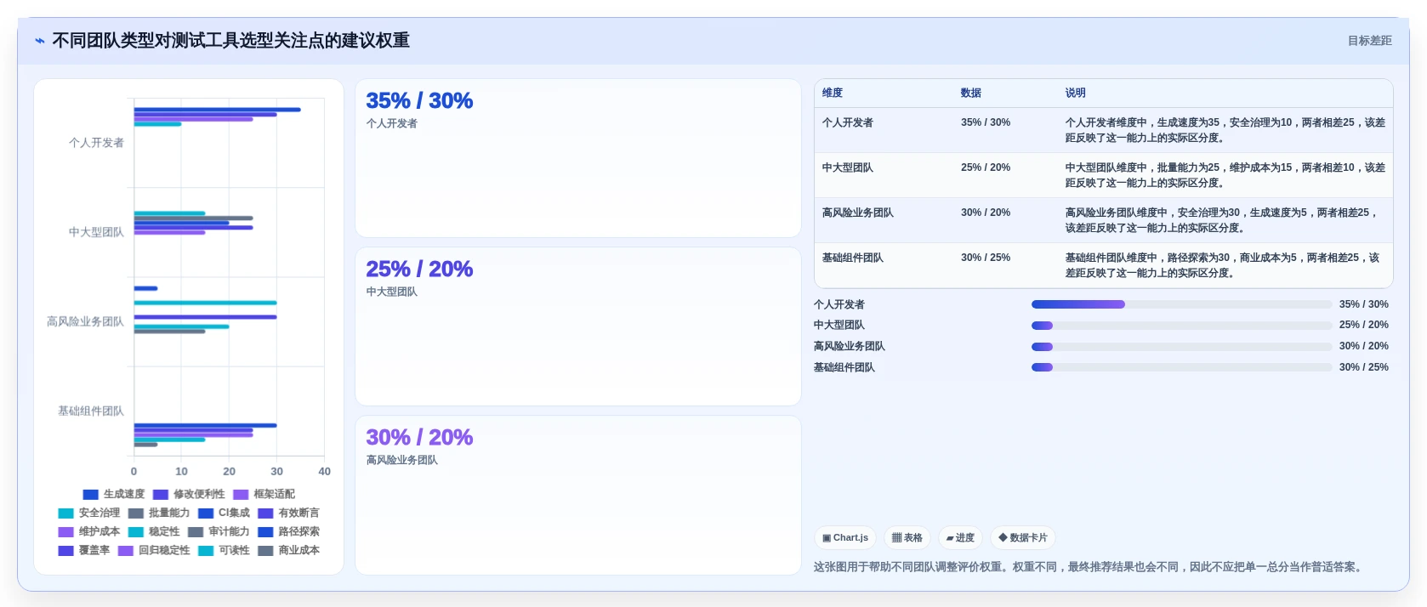Toggle the 框架适配 legend item
The height and width of the screenshot is (607, 1427).
(264, 494)
